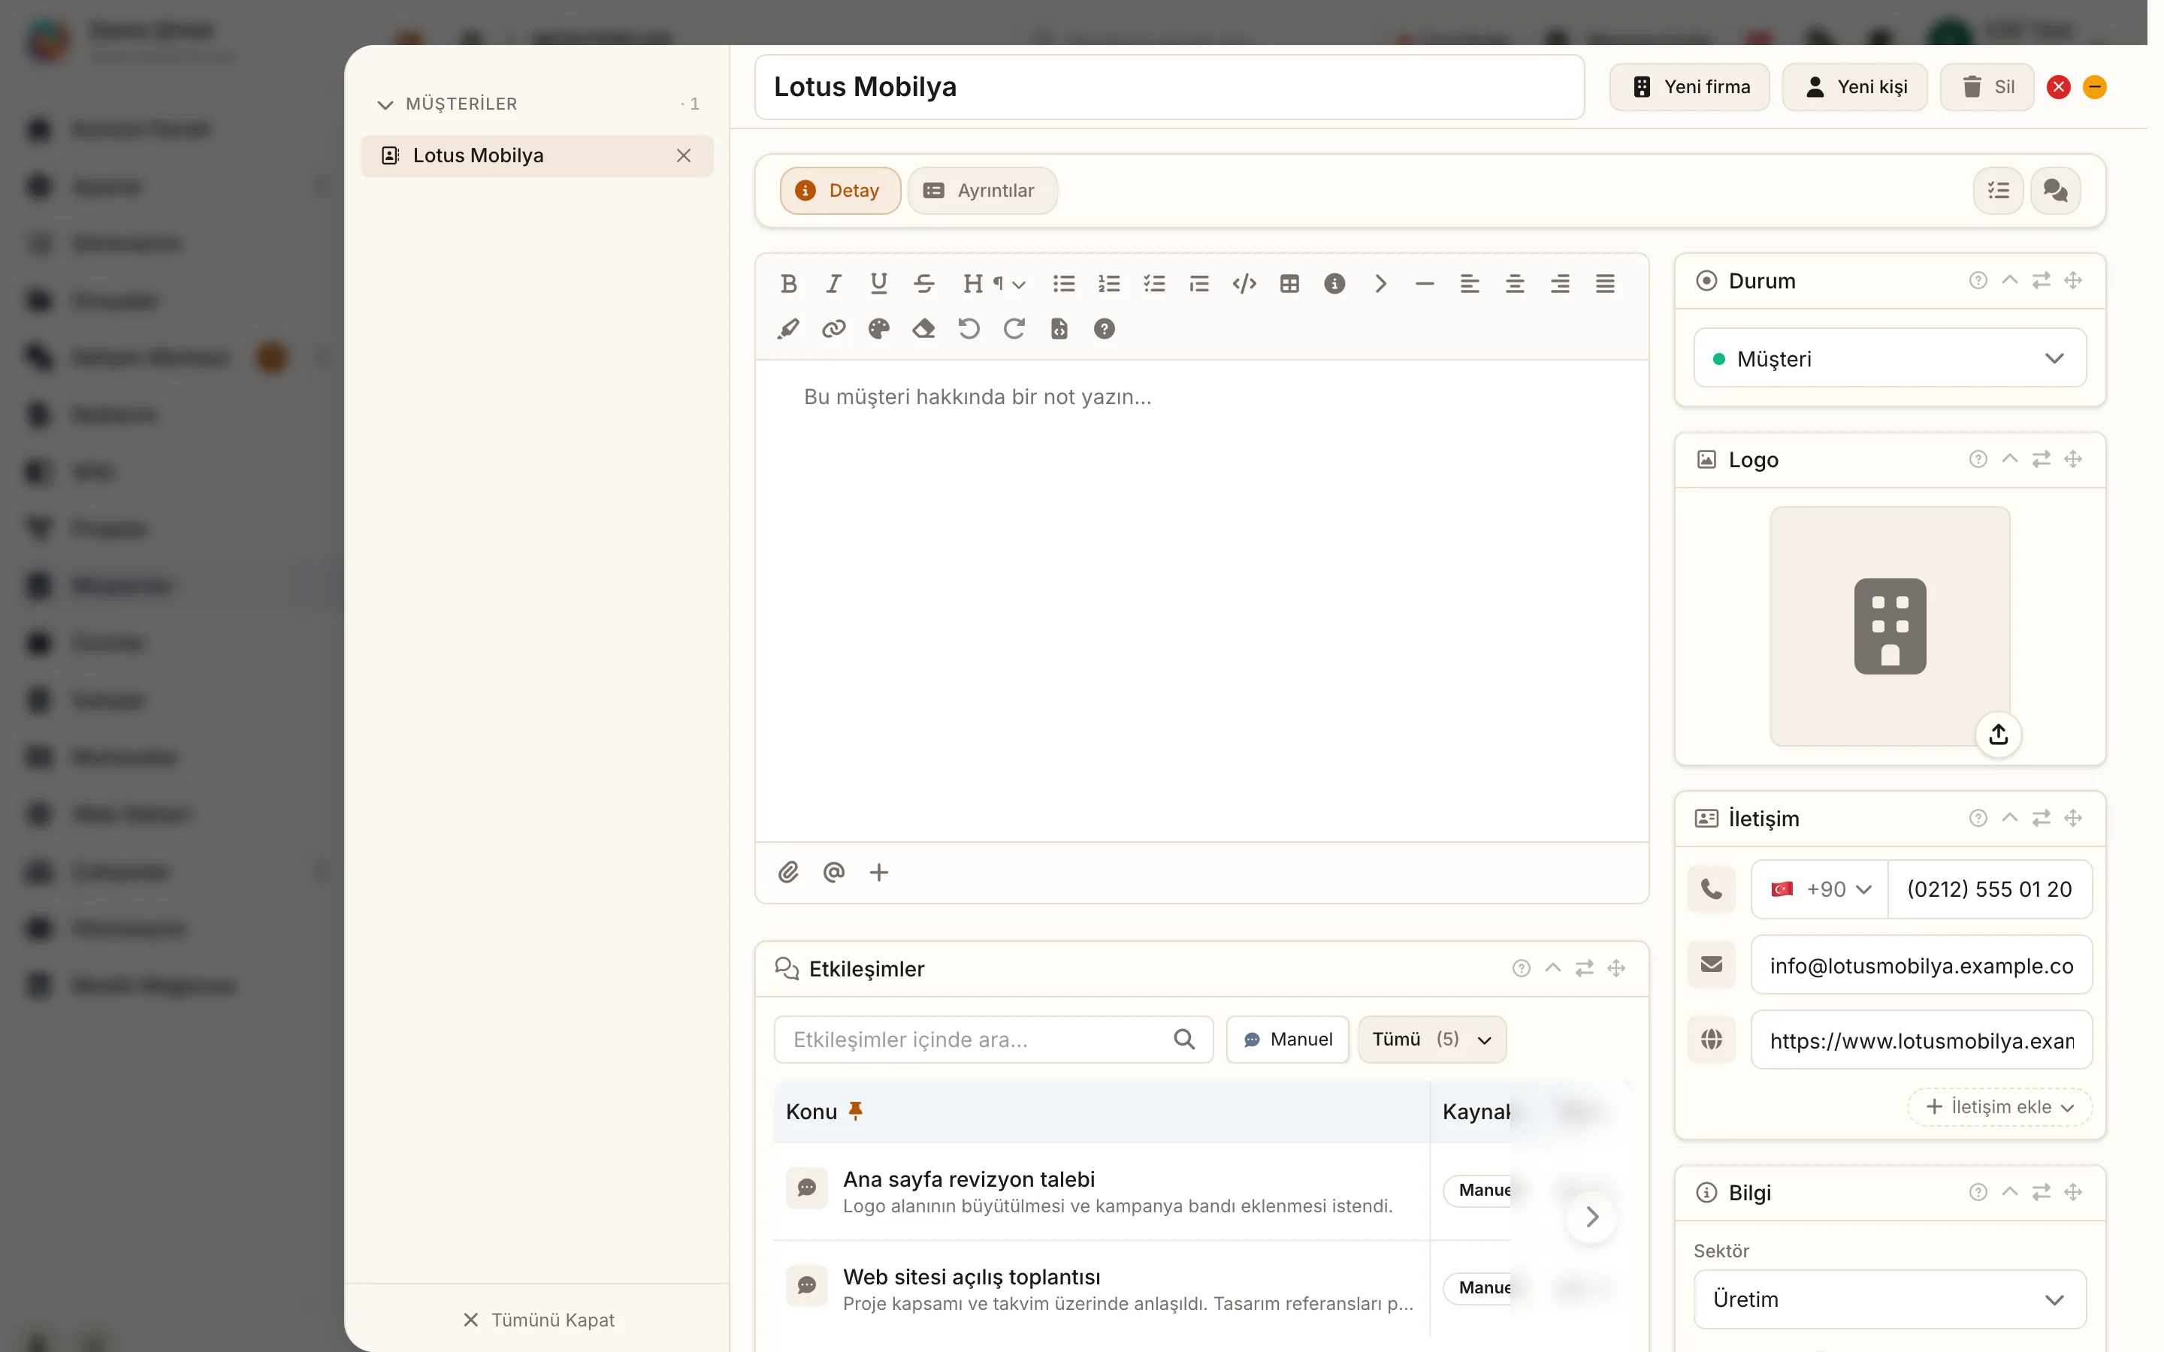Click the Yeni kişi button
This screenshot has width=2164, height=1352.
coord(1854,86)
